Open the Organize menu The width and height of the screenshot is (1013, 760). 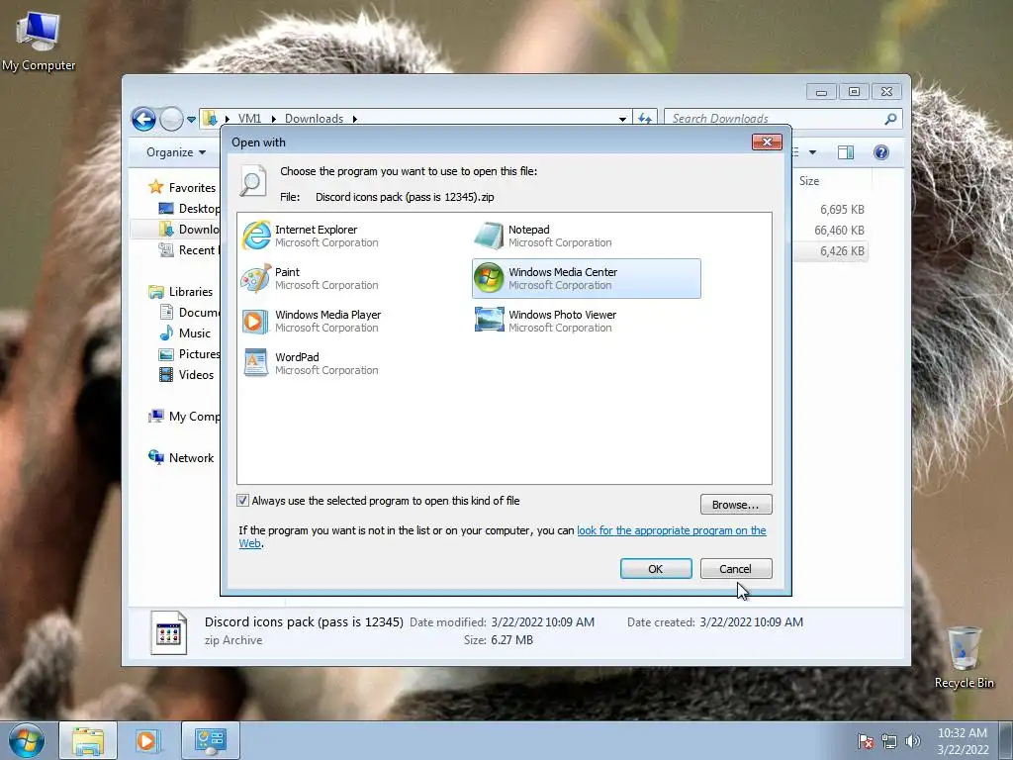[x=176, y=151]
